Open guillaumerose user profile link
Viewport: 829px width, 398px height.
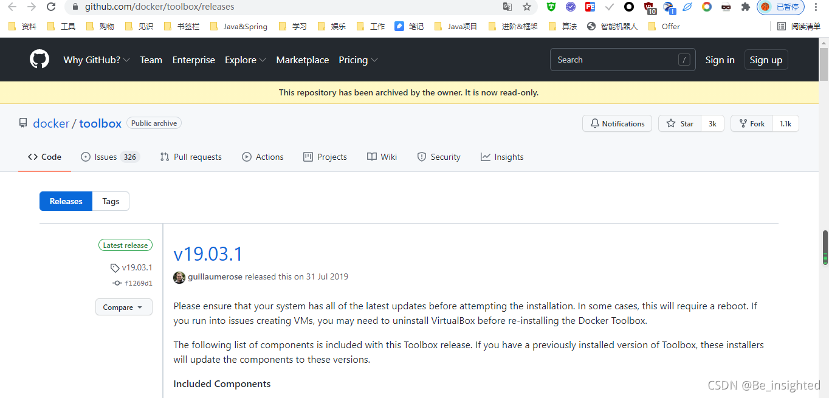tap(215, 276)
